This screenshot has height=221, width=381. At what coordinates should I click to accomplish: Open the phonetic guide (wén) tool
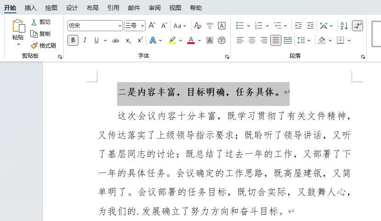pyautogui.click(x=209, y=26)
